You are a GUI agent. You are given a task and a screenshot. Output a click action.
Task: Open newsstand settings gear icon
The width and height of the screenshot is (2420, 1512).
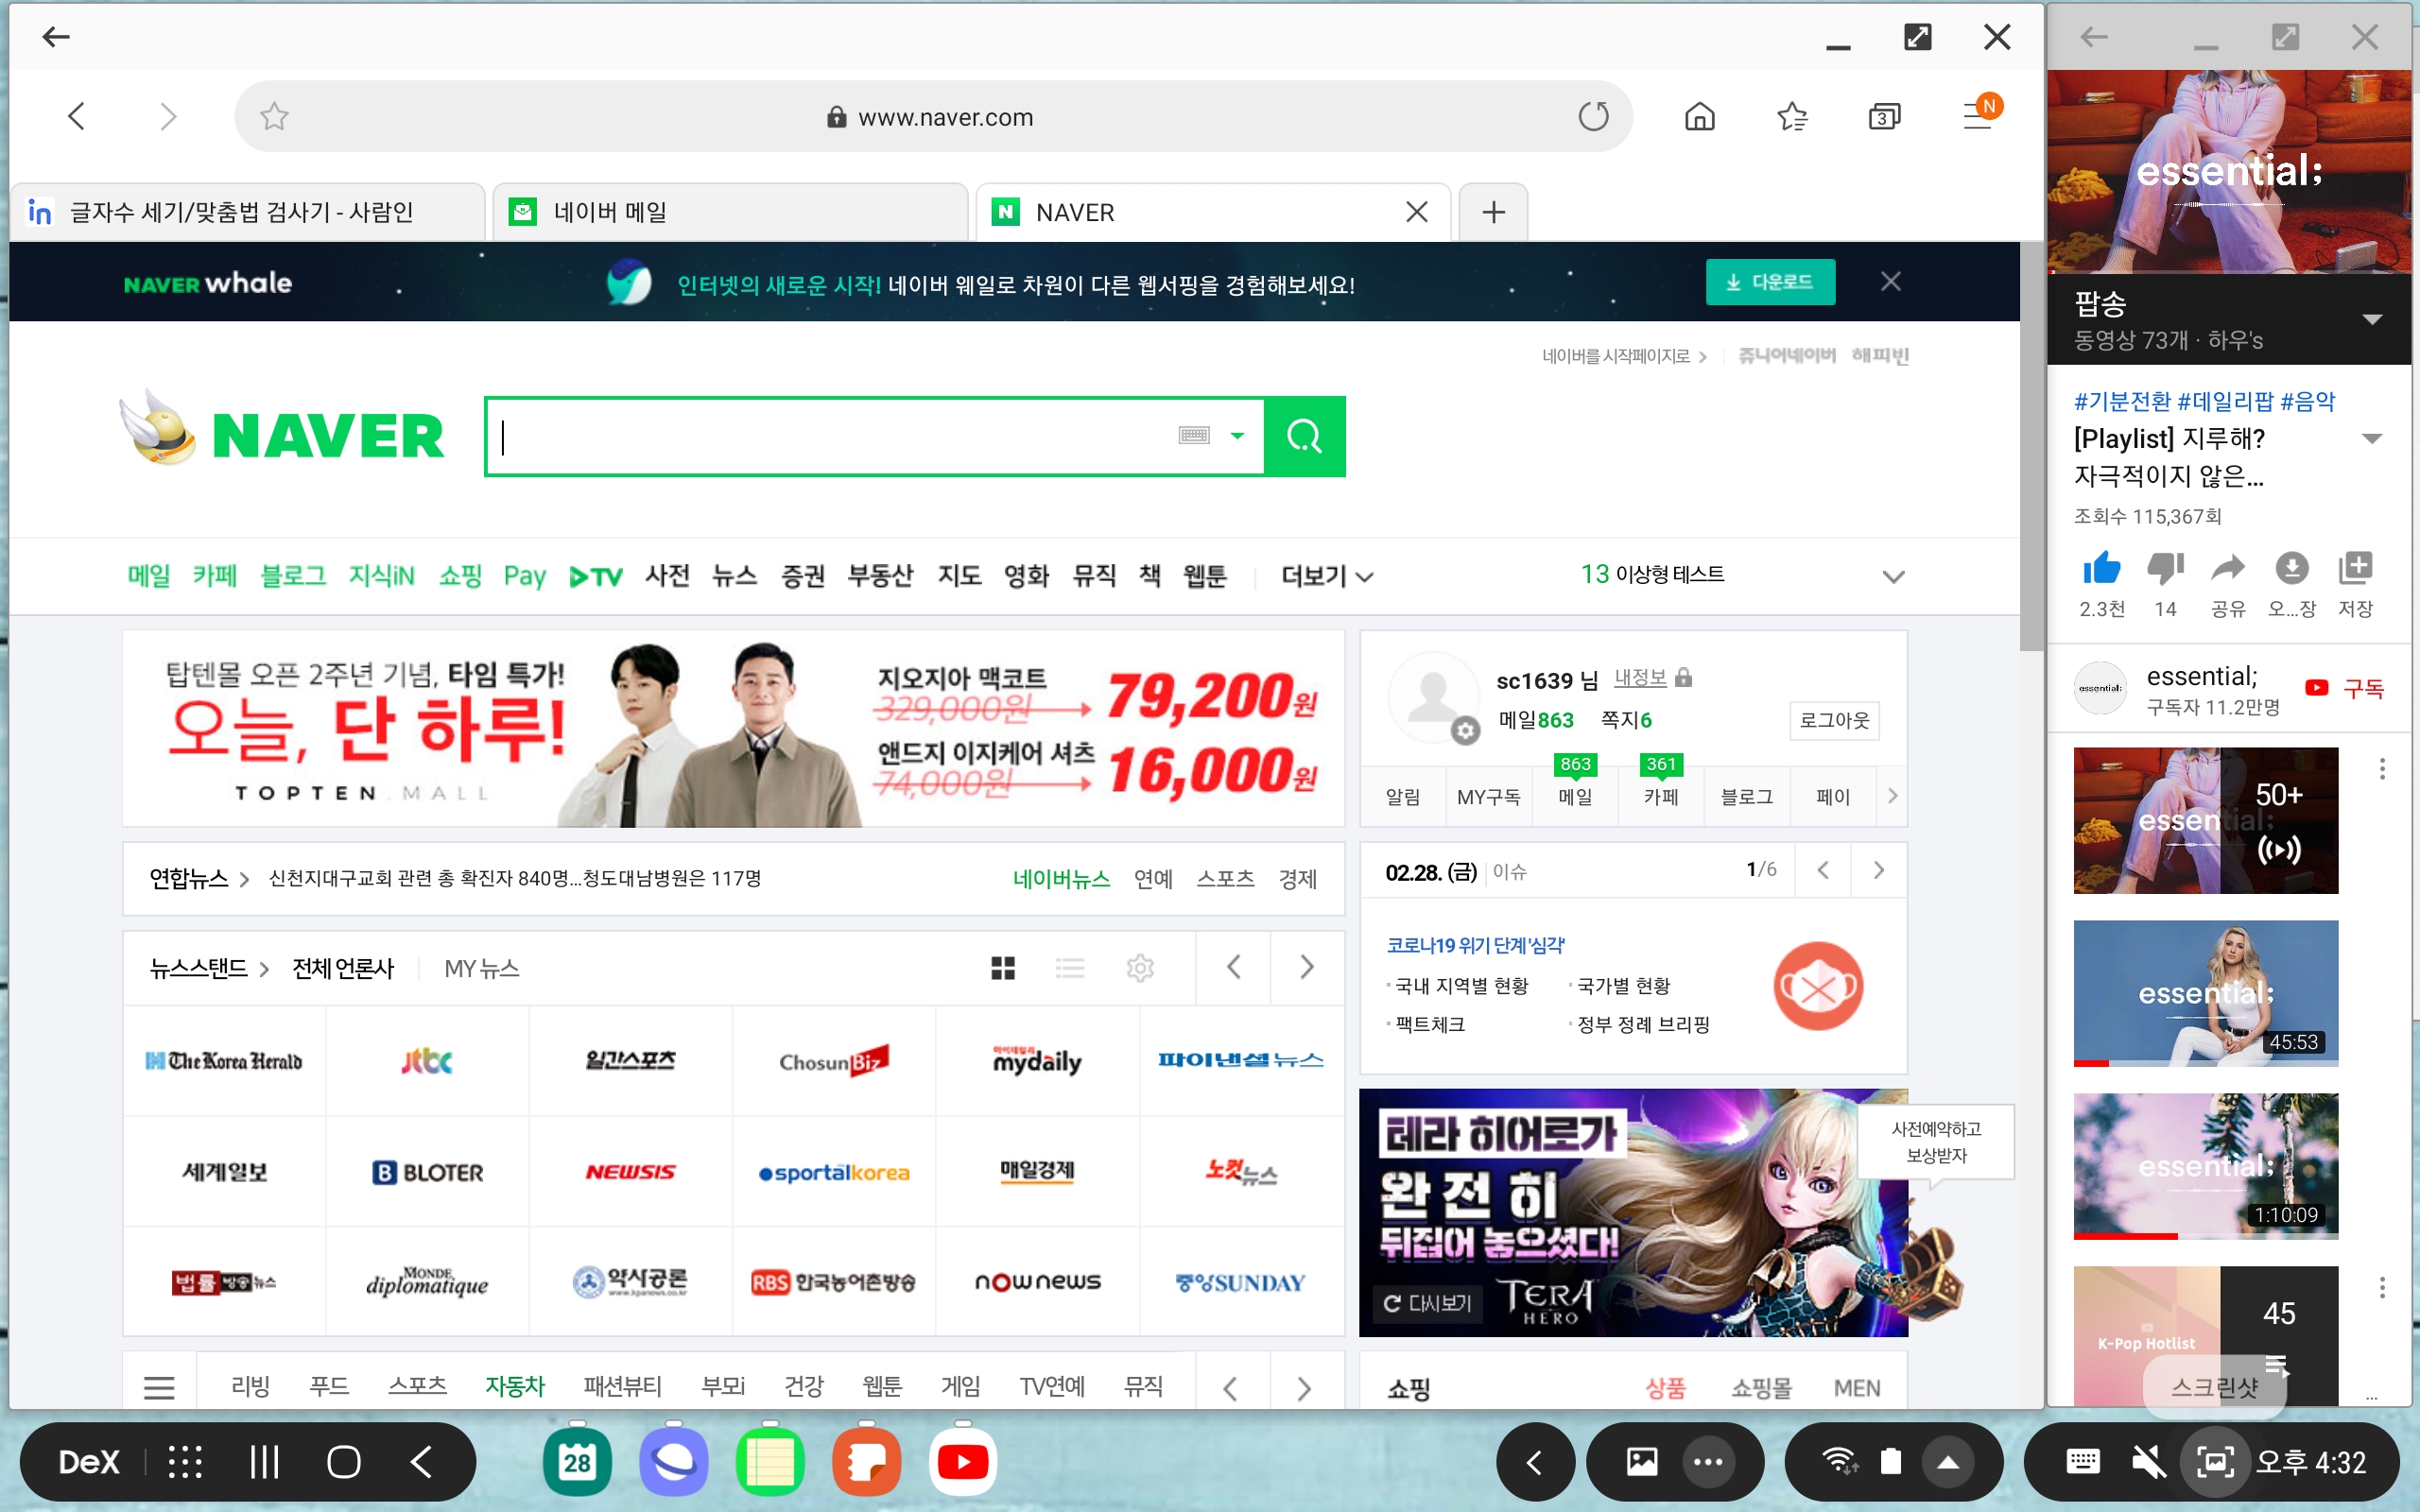tap(1140, 967)
